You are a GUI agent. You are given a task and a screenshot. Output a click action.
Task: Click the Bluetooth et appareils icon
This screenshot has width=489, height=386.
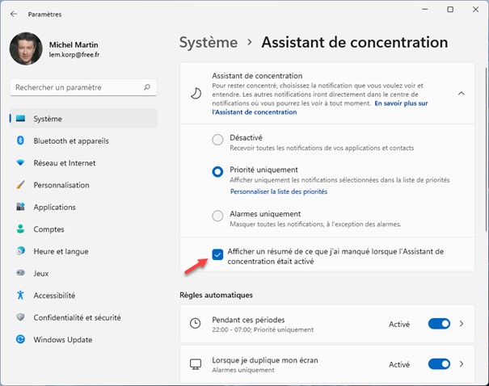coord(20,141)
